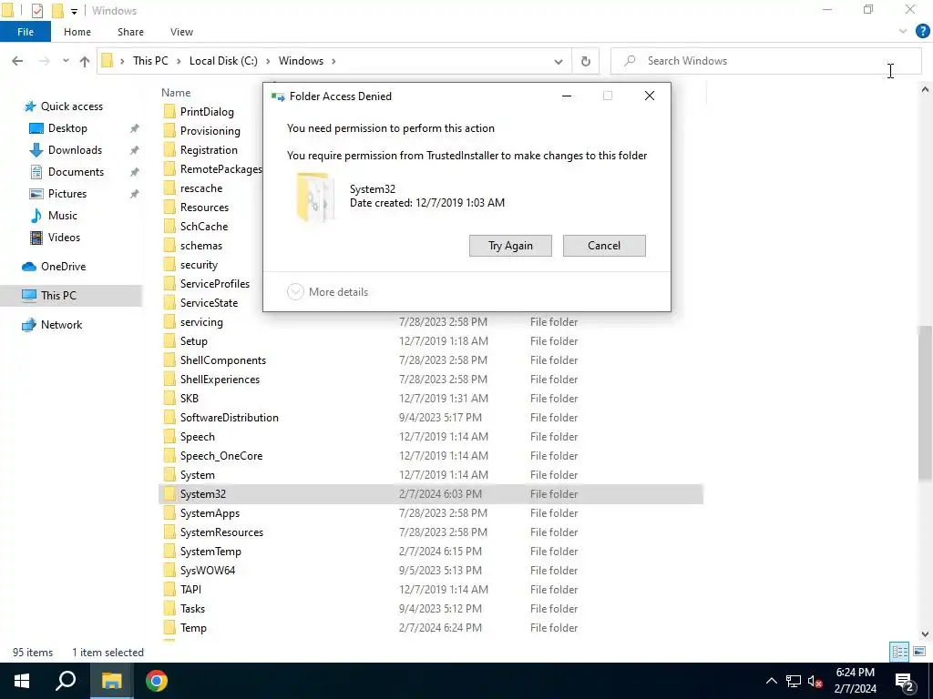933x699 pixels.
Task: Click the Search Windows field
Action: click(x=765, y=61)
